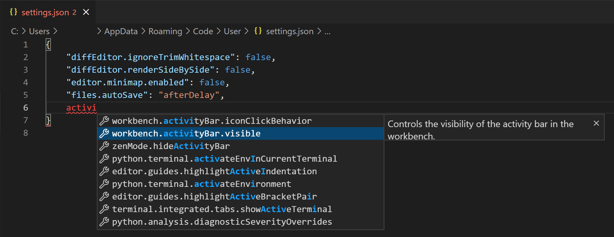Click wrench icon beside workbench.activityBar.iconClickBehavior
The image size is (614, 237).
(104, 121)
